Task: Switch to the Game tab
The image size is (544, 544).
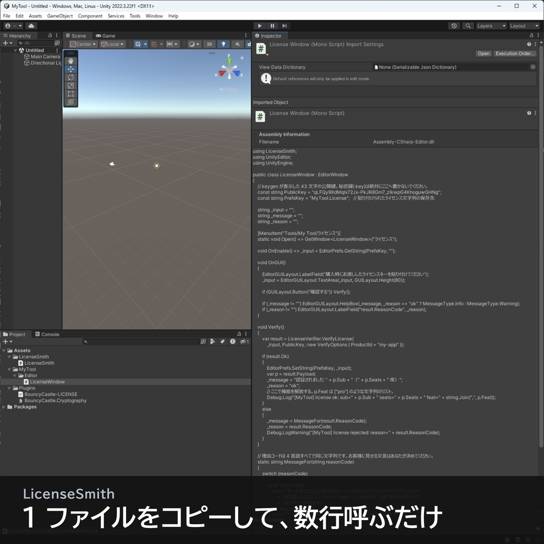Action: click(x=106, y=36)
